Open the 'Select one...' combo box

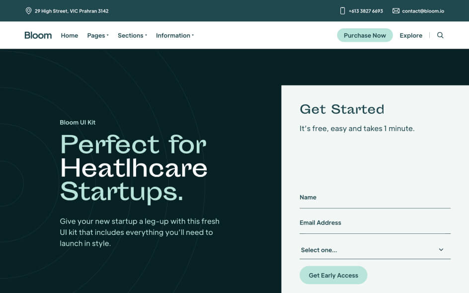(x=375, y=250)
